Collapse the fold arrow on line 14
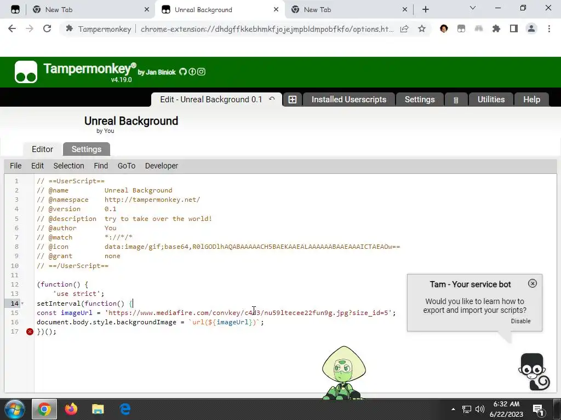The width and height of the screenshot is (561, 420). pos(22,304)
